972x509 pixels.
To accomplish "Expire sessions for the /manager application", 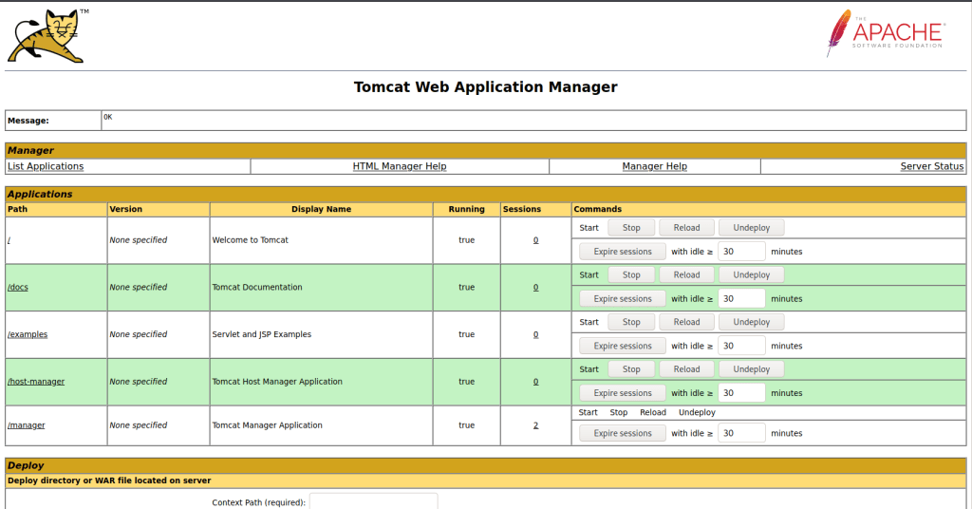I will [x=623, y=433].
